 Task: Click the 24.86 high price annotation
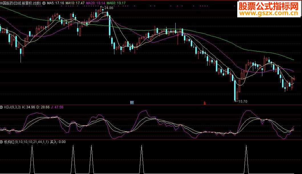coord(109,8)
